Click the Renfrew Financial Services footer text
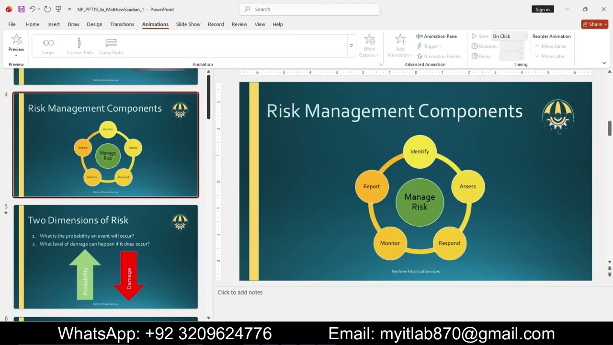Viewport: 613px width, 345px height. [415, 271]
